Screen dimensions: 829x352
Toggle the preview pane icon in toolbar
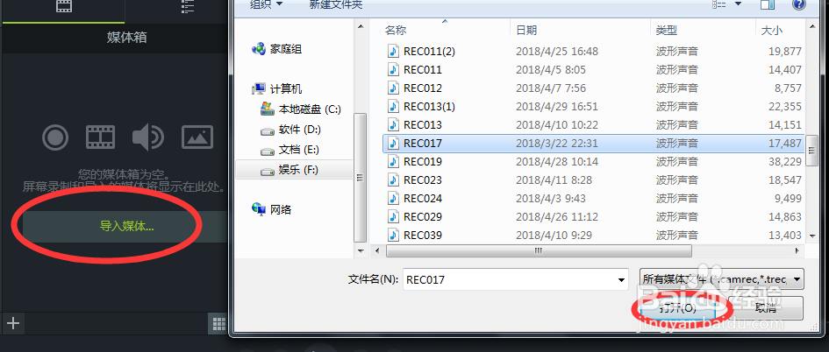(767, 4)
